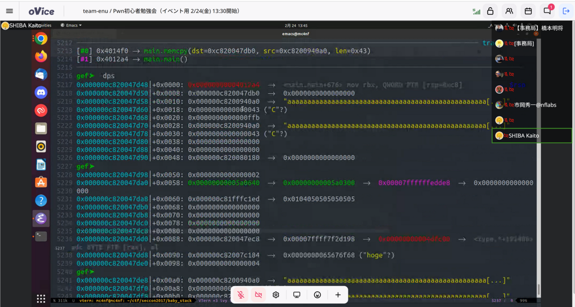Open the hamburger menu top left
575x307 pixels.
[x=10, y=11]
